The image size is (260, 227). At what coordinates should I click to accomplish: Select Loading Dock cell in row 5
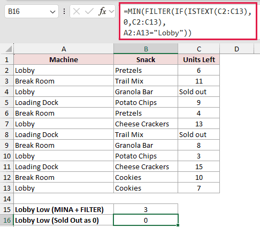tap(64, 102)
